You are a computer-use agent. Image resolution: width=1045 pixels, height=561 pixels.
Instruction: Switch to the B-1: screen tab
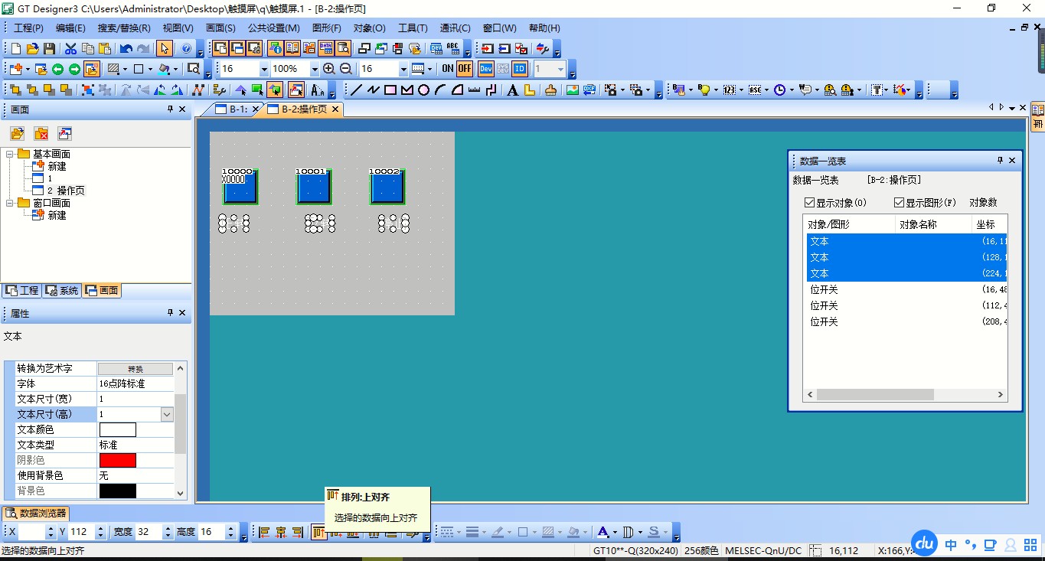pyautogui.click(x=232, y=109)
